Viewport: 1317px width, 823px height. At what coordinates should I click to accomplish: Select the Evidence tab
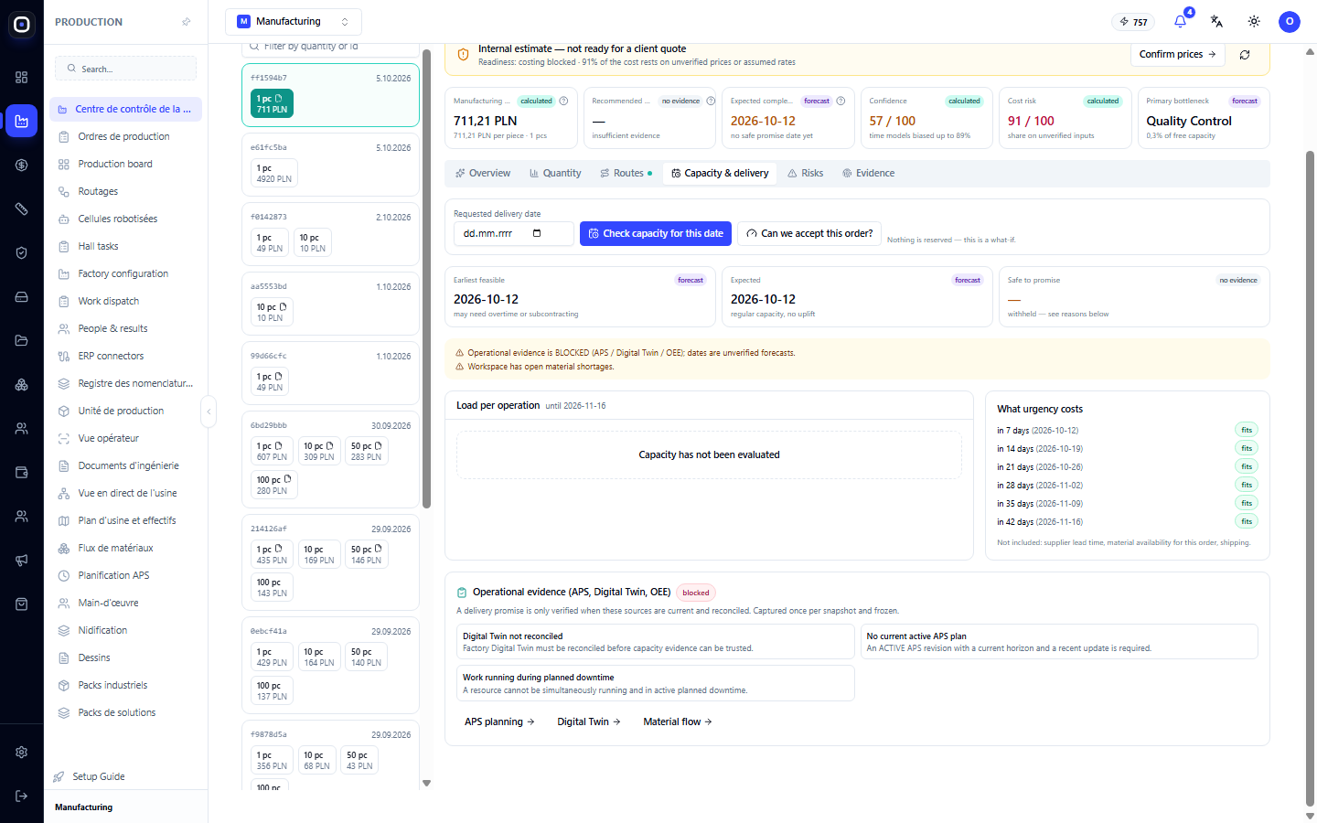[x=869, y=173]
